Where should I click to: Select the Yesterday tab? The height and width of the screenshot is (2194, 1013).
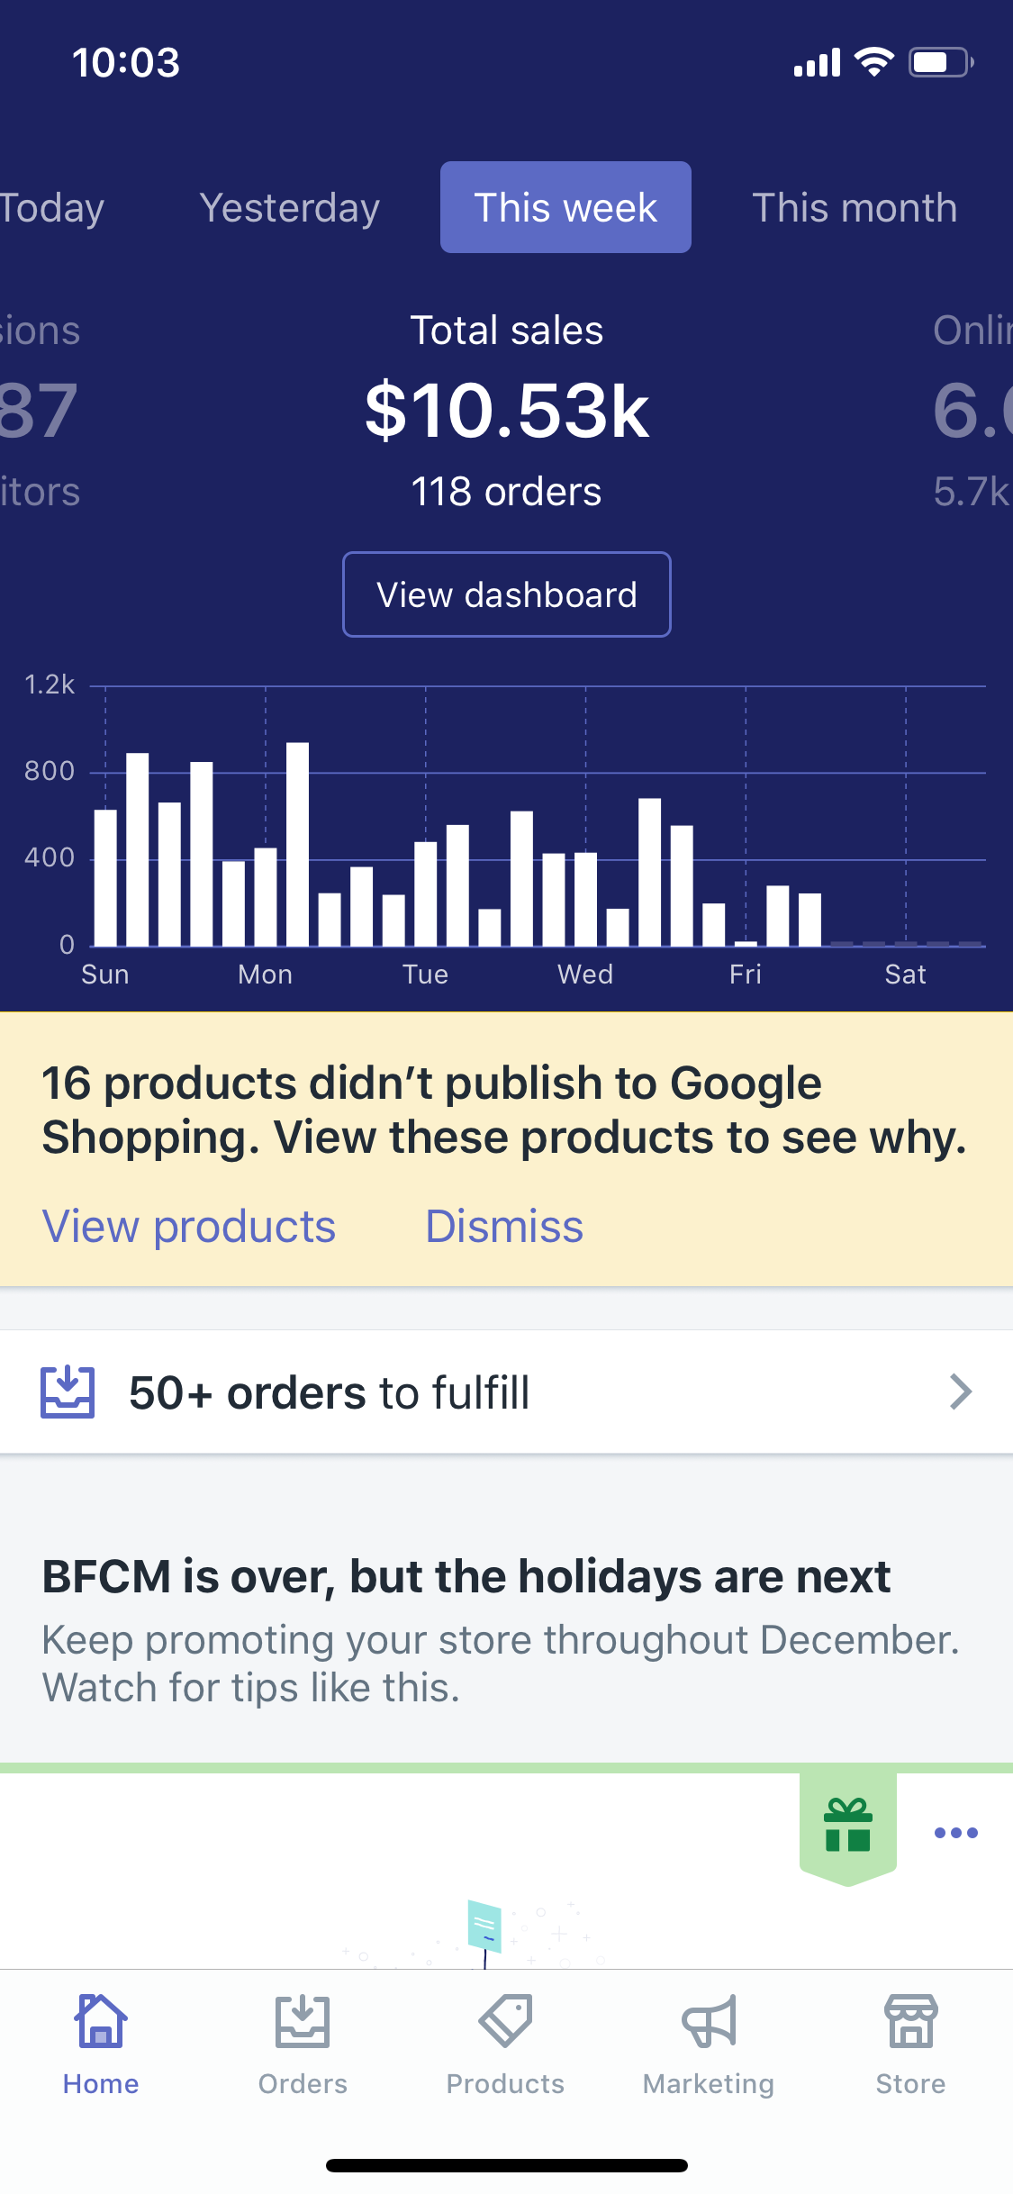(x=289, y=208)
